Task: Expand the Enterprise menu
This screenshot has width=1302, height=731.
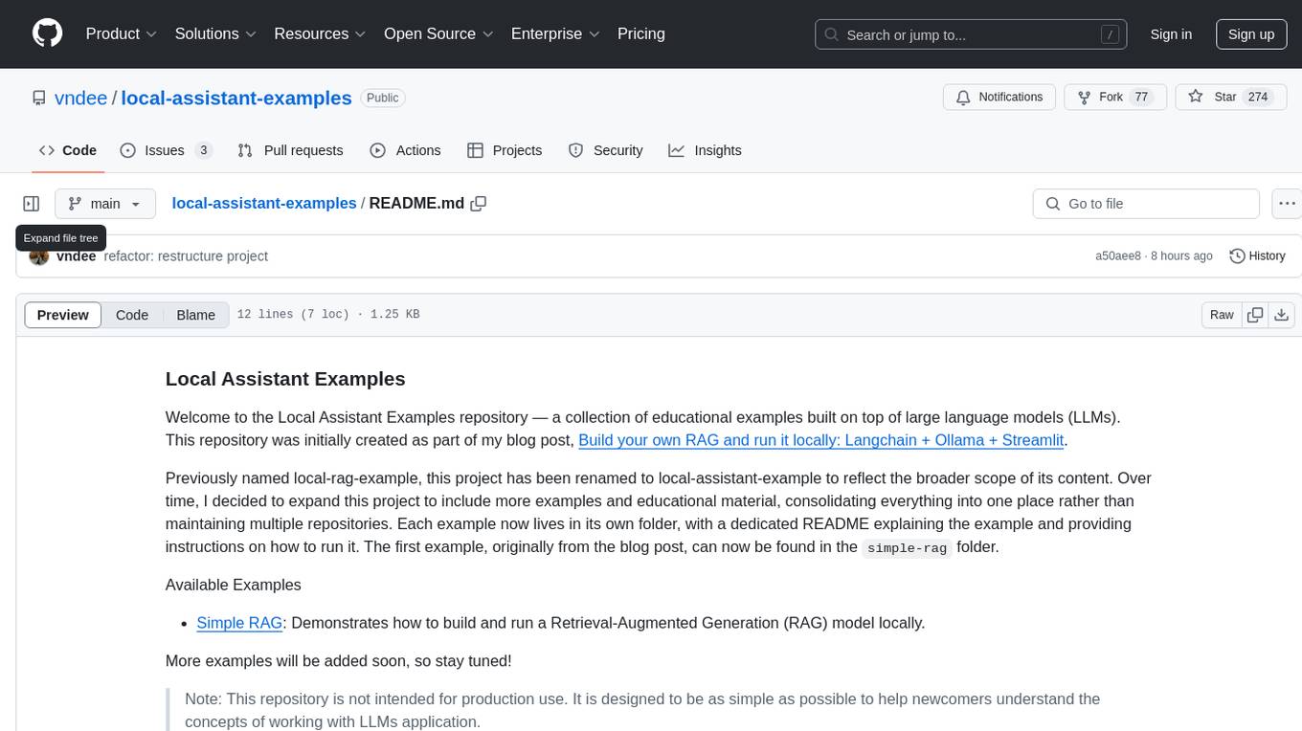Action: 555,33
